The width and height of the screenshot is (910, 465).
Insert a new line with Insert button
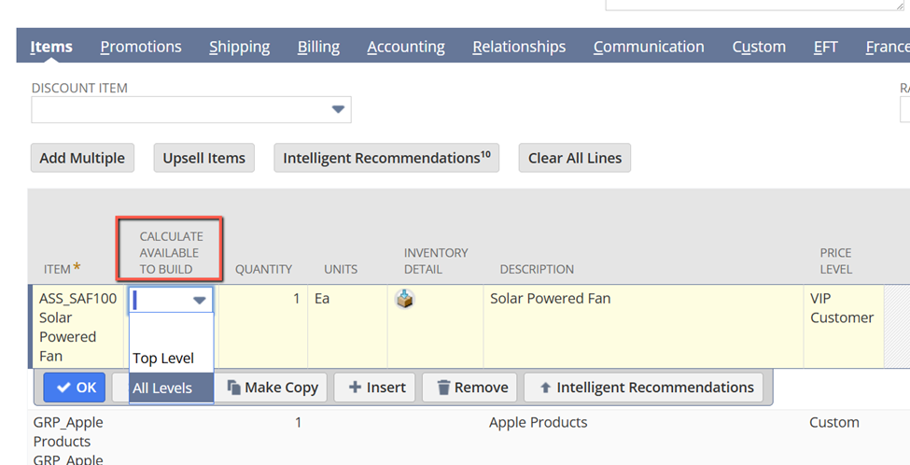pos(376,387)
